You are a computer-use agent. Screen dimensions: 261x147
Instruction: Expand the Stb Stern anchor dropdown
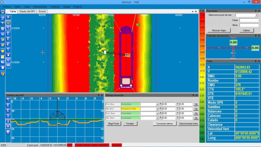pyautogui.click(x=157, y=118)
